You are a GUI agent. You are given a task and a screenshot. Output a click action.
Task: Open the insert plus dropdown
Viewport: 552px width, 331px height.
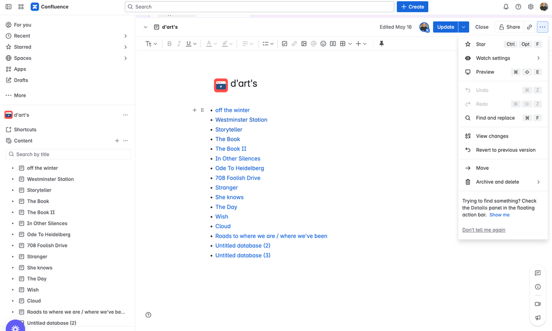[361, 44]
